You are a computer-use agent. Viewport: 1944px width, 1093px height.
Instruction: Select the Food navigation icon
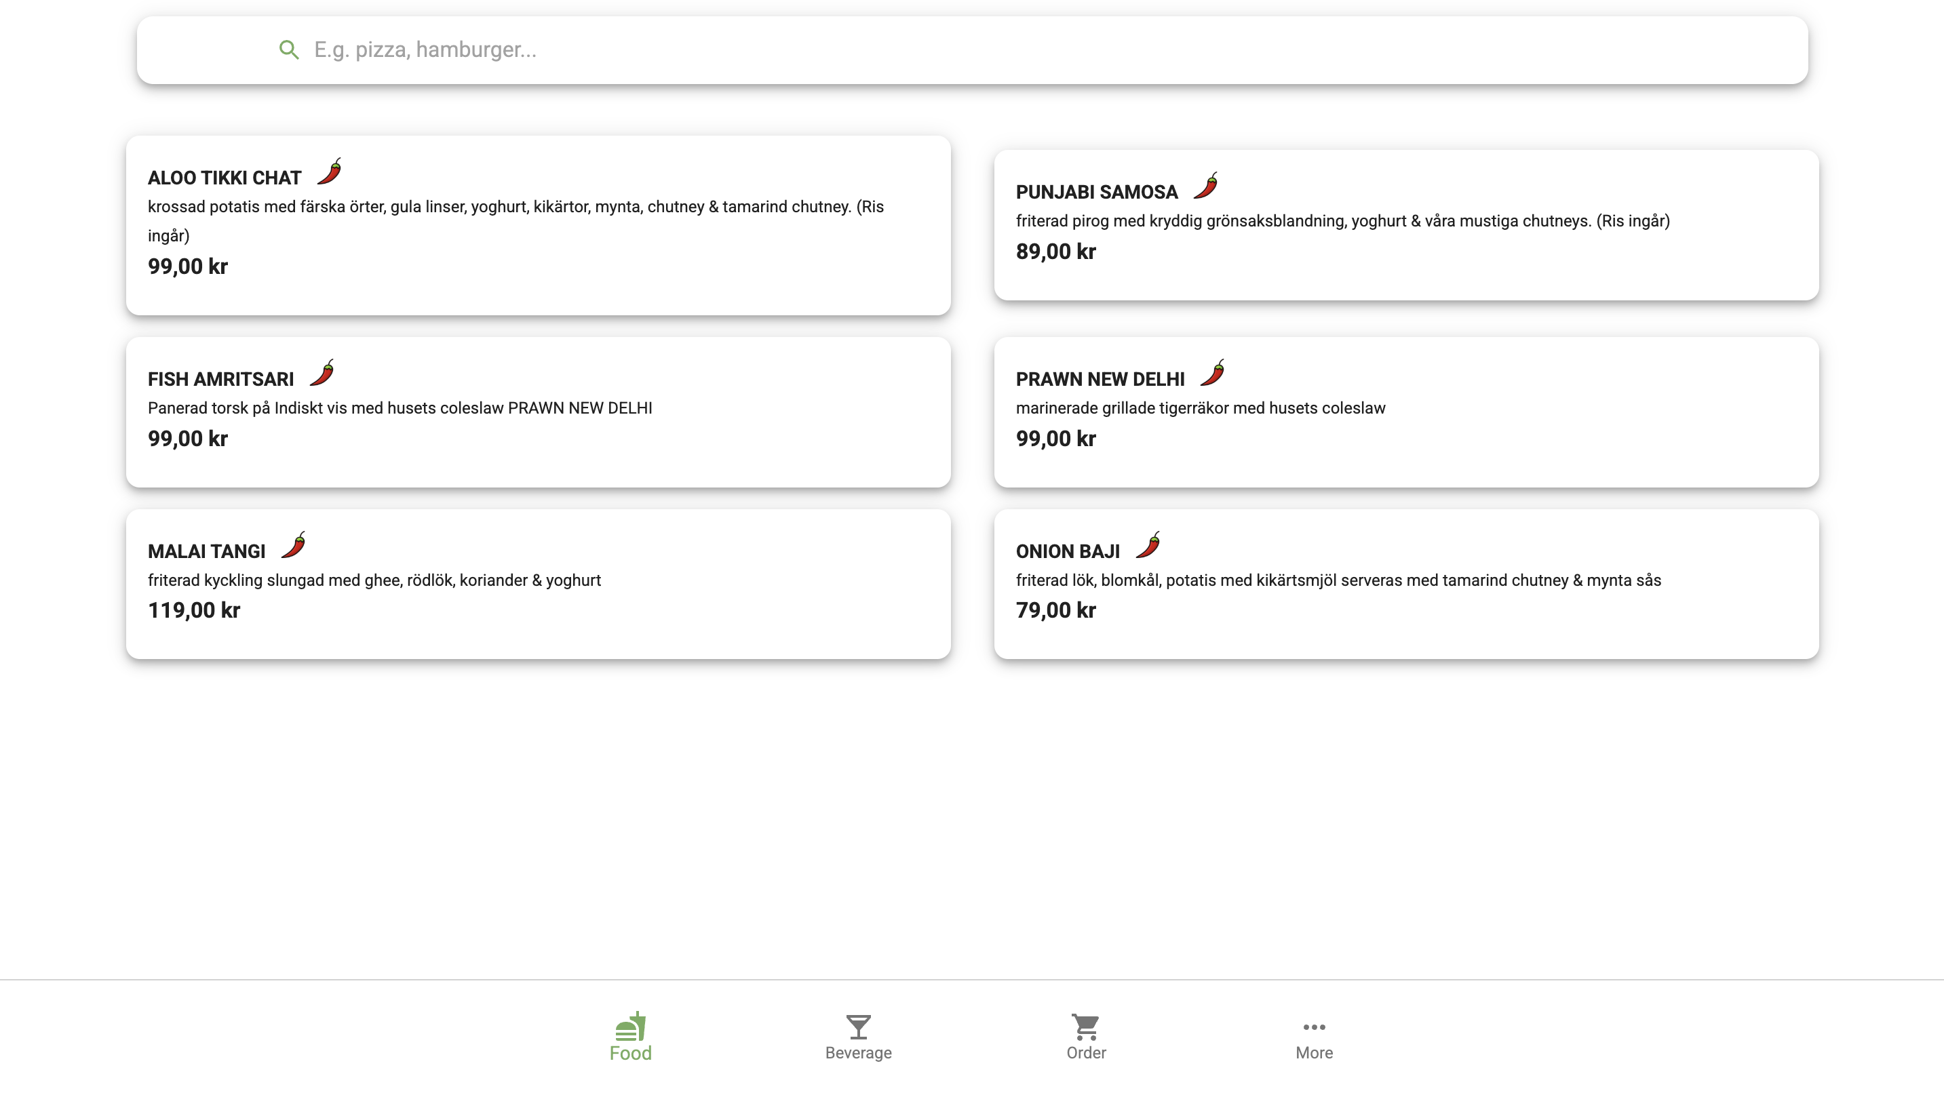(630, 1027)
